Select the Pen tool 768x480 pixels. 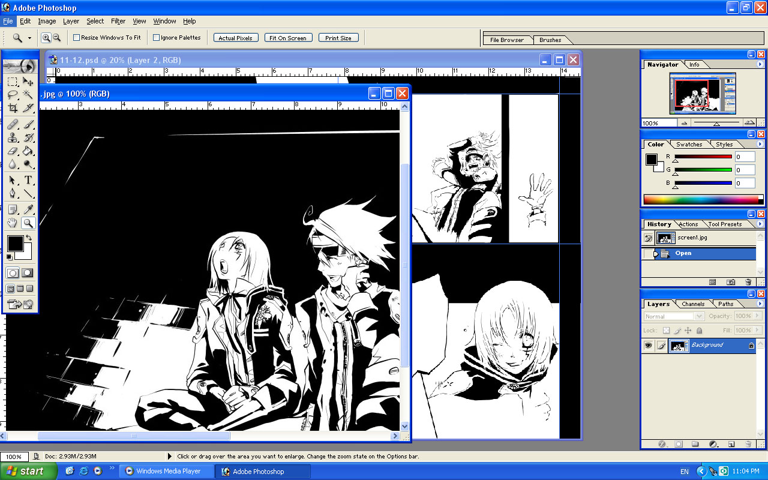13,193
